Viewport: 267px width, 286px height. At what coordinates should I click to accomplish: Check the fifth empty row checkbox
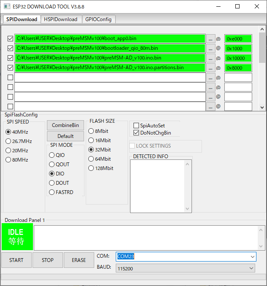[11, 77]
